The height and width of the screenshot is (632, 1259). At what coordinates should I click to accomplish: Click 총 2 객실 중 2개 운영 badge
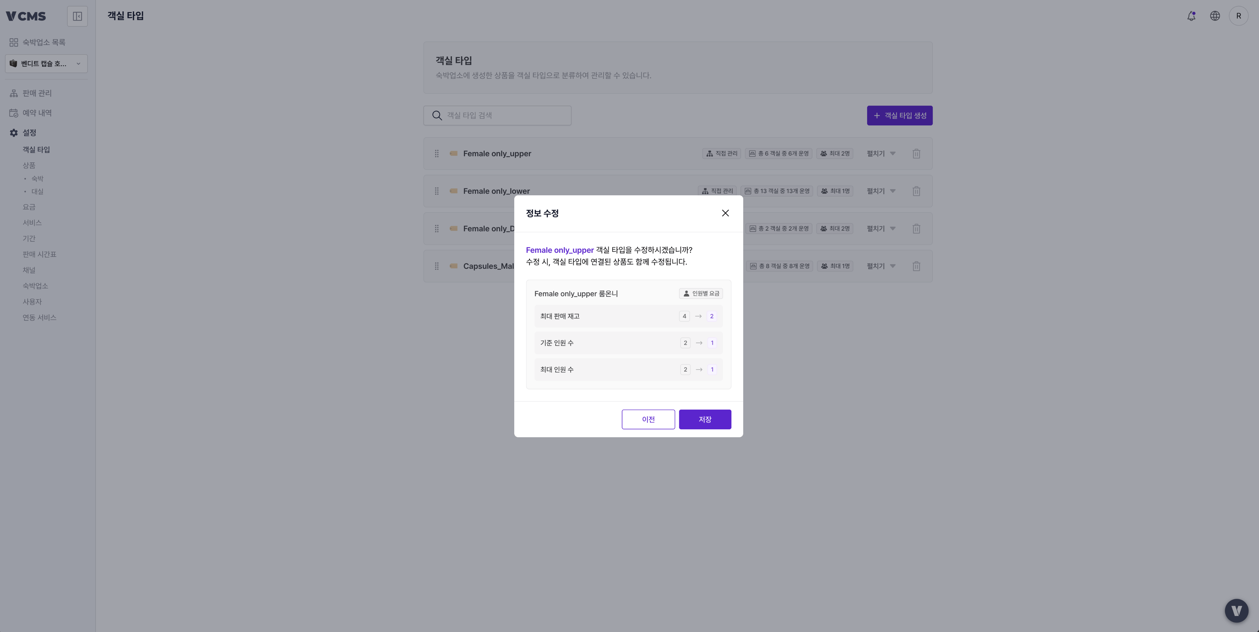click(x=779, y=229)
